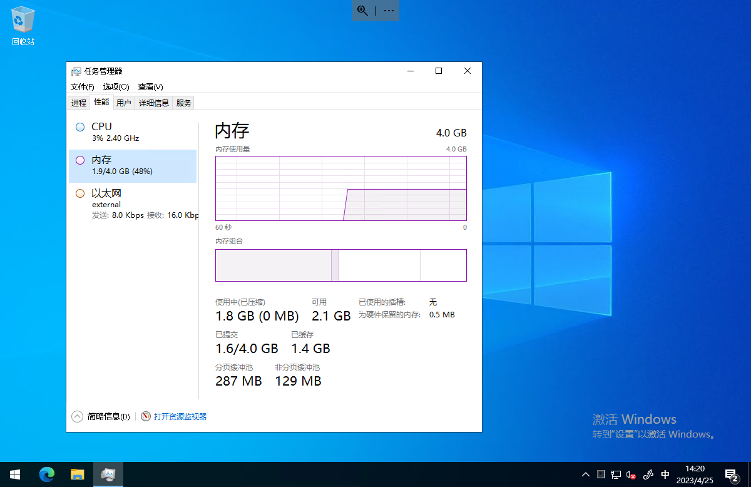The height and width of the screenshot is (487, 751).
Task: Minimize the Task Manager window
Action: click(x=411, y=71)
